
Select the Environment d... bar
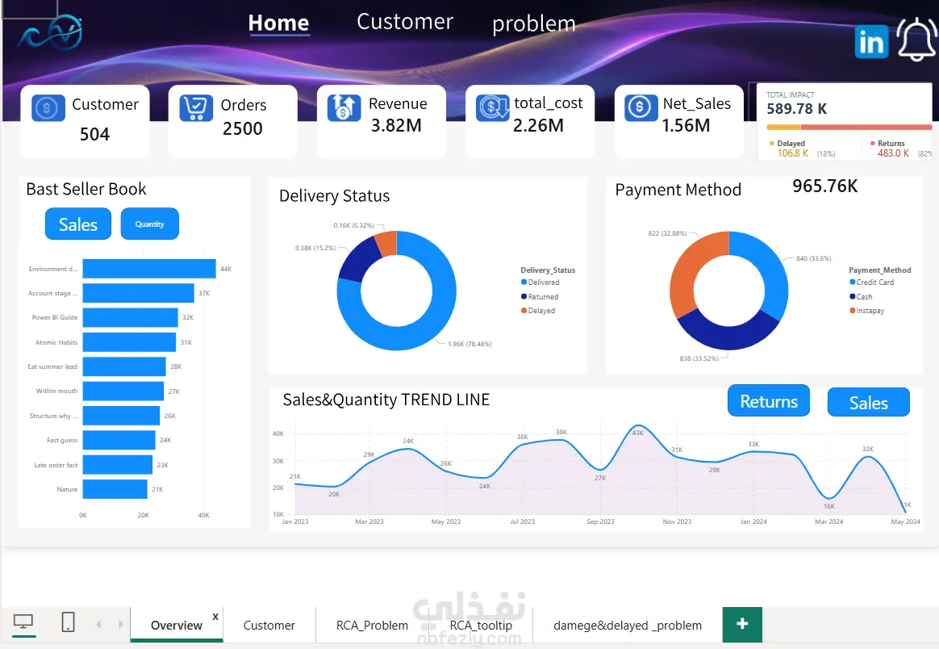point(149,269)
